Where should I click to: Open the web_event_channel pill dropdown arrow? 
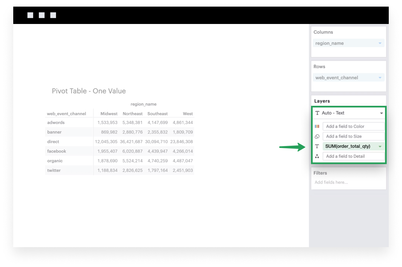click(x=380, y=78)
